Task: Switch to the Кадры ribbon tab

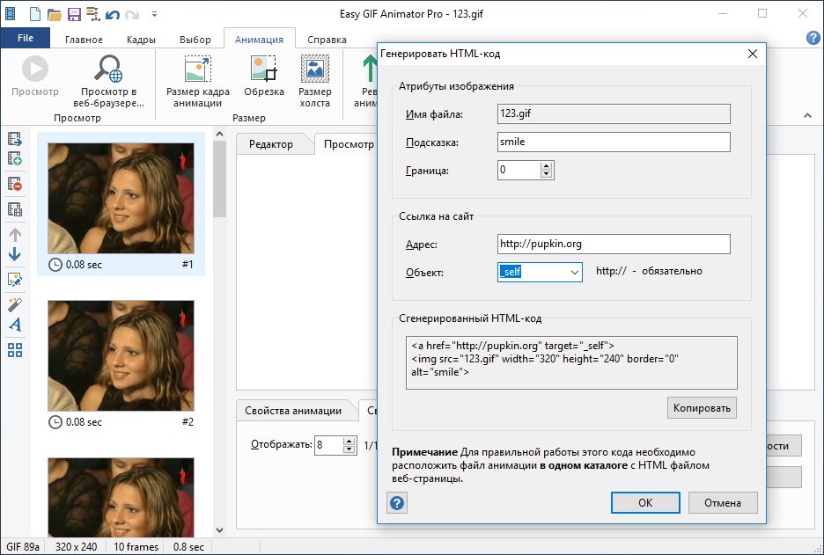Action: click(x=141, y=40)
